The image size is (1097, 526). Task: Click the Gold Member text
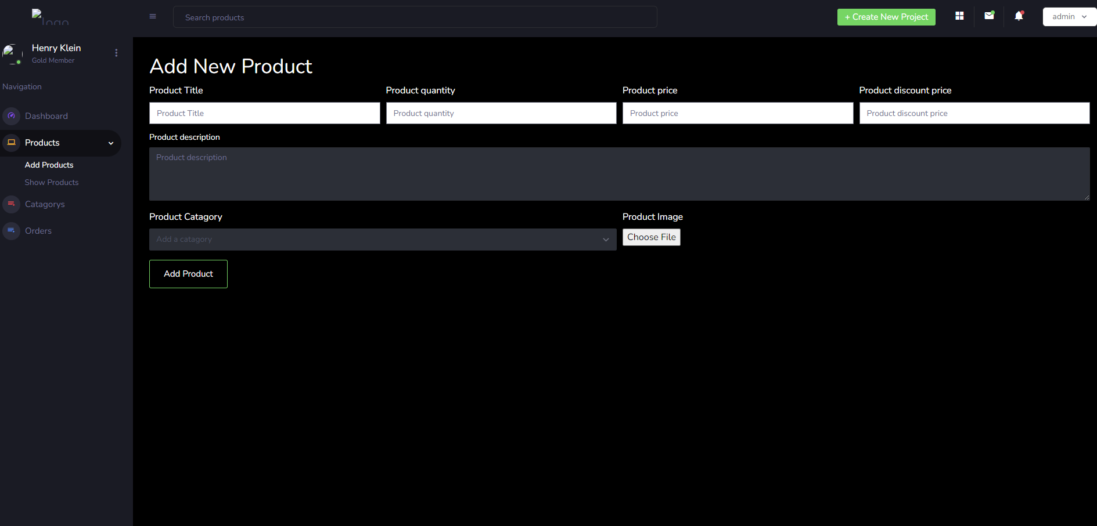pos(53,60)
